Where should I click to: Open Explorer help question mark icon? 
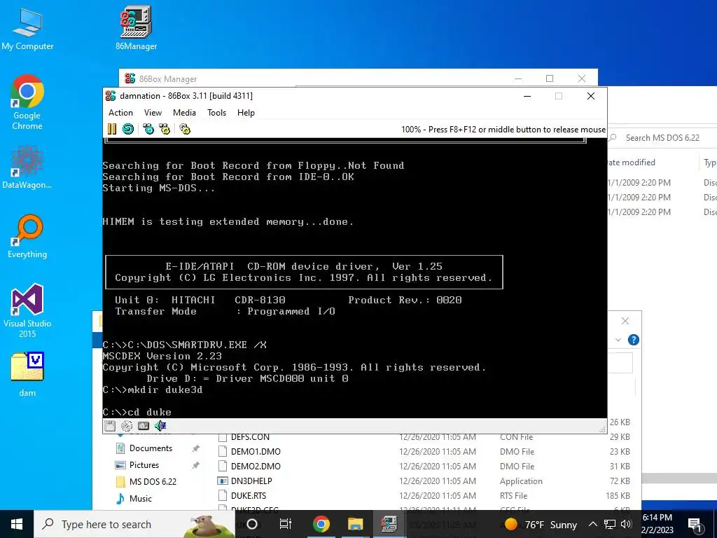(633, 340)
